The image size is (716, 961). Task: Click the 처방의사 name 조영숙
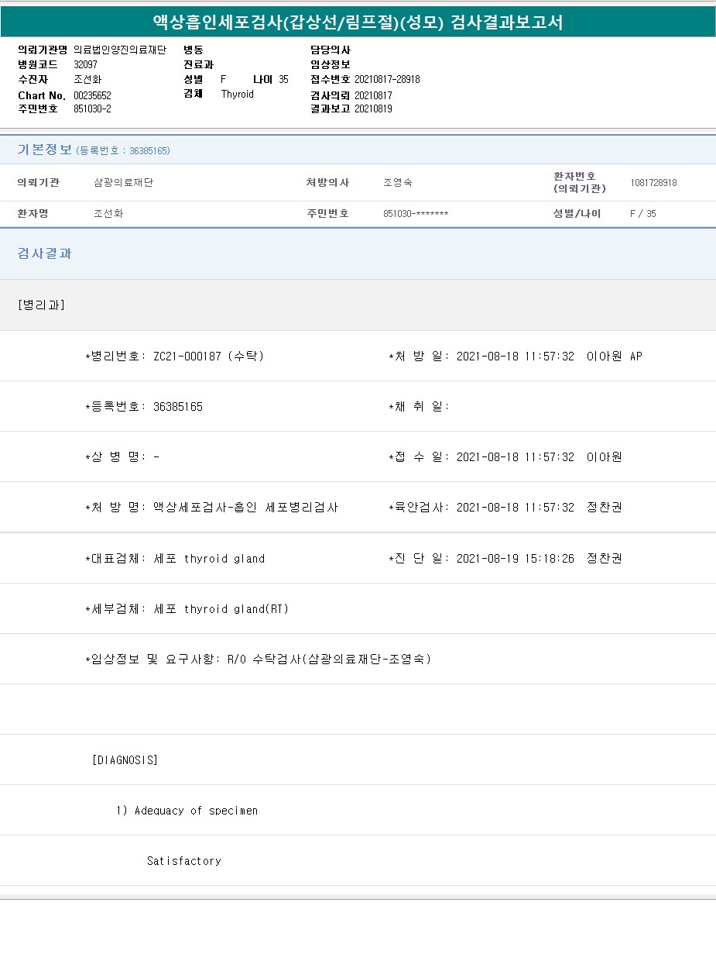(397, 183)
